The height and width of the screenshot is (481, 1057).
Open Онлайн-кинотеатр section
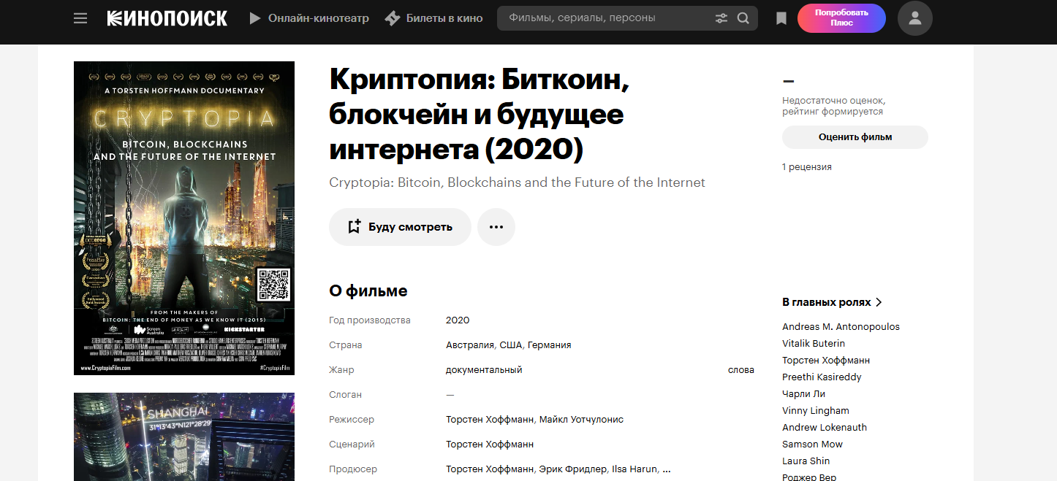coord(319,18)
